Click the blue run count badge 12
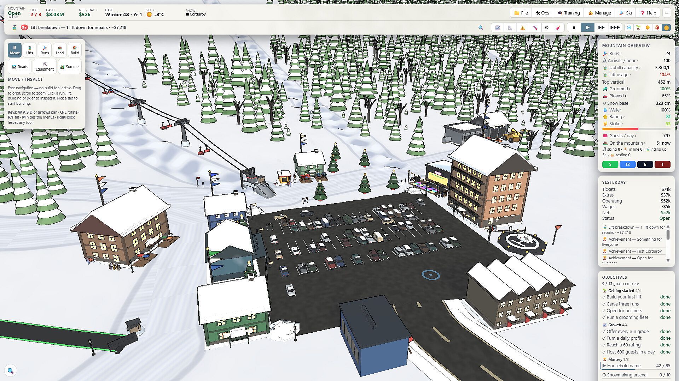This screenshot has width=679, height=381. pos(627,164)
